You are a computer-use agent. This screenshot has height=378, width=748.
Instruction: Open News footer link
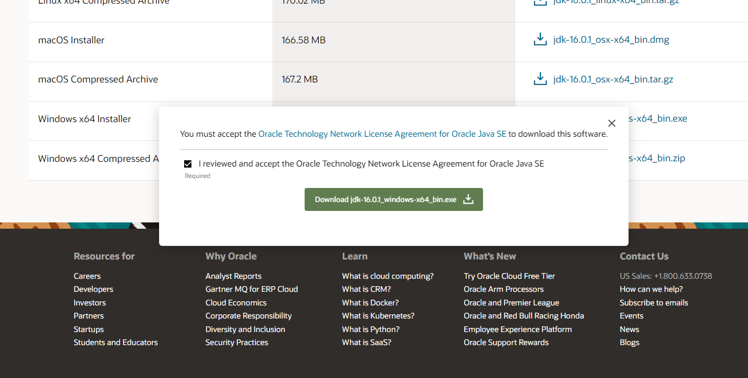(629, 329)
